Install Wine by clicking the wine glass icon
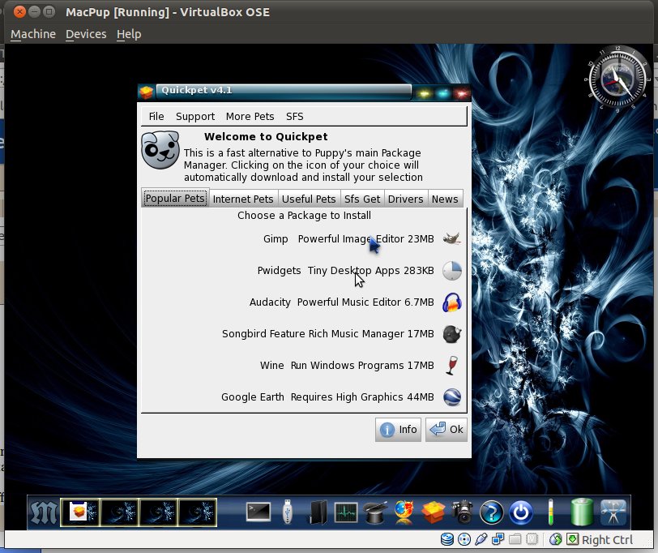The image size is (658, 553). tap(451, 365)
